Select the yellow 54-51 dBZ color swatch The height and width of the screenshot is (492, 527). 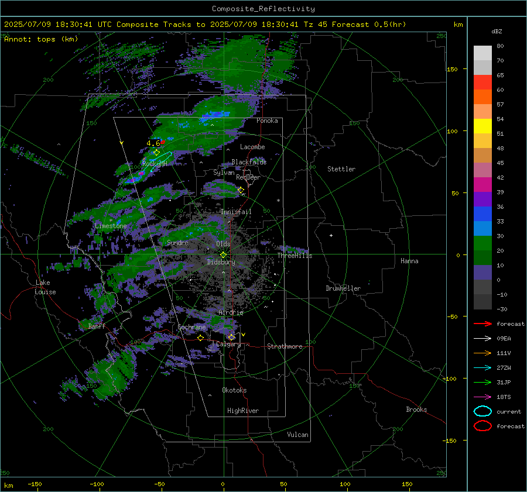[482, 126]
